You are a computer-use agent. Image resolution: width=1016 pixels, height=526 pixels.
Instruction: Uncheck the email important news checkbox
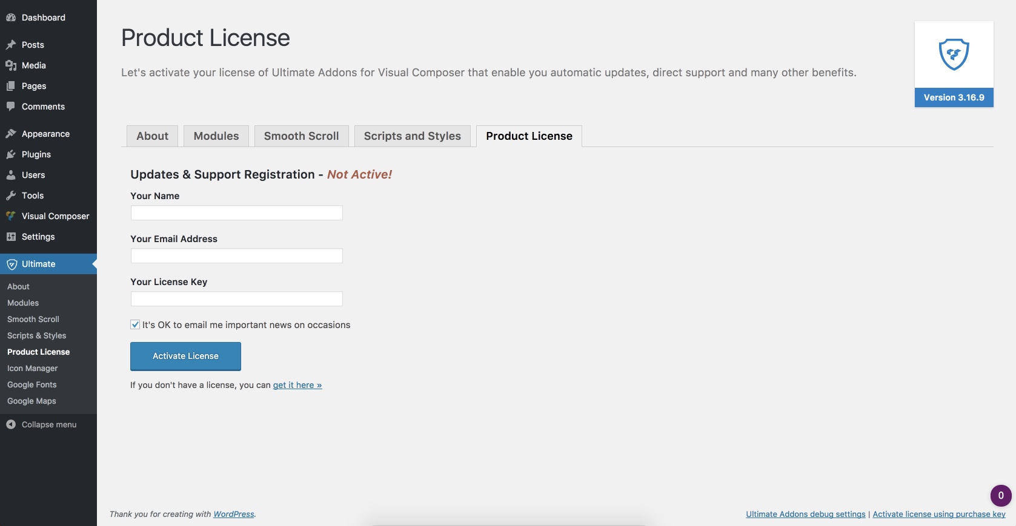point(135,324)
